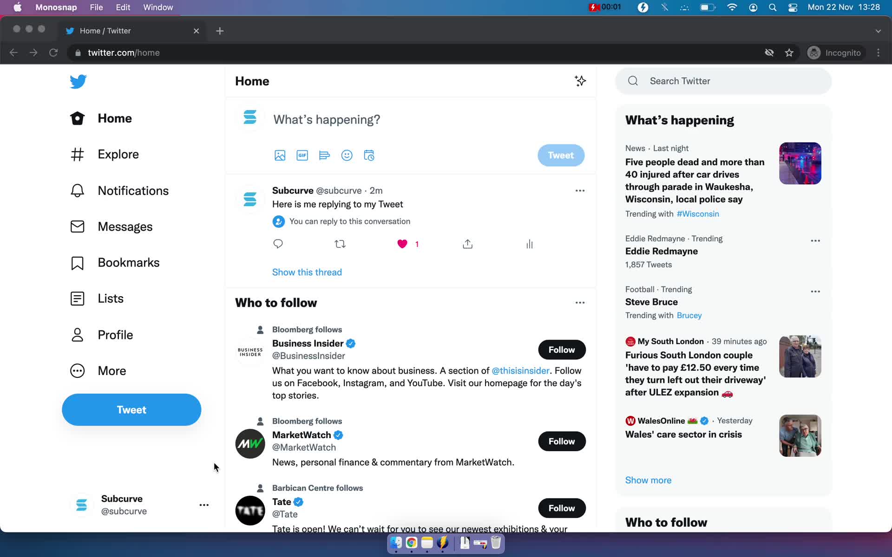Screen dimensions: 892x557
Task: Follow MarketWatch
Action: tap(562, 441)
